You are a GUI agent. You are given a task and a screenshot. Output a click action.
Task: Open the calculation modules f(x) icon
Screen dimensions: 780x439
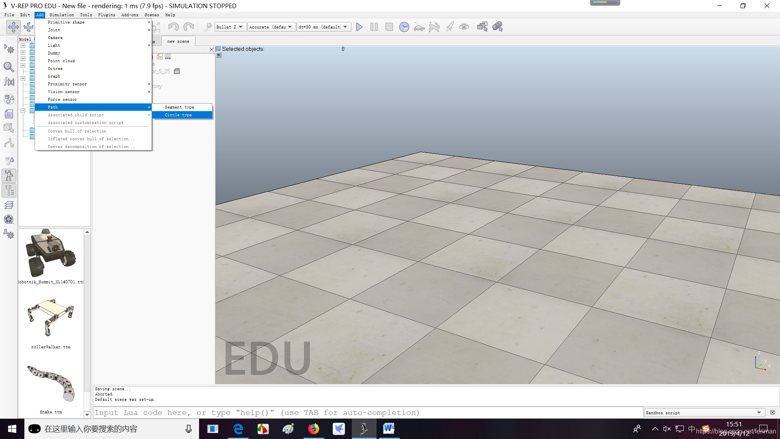9,82
